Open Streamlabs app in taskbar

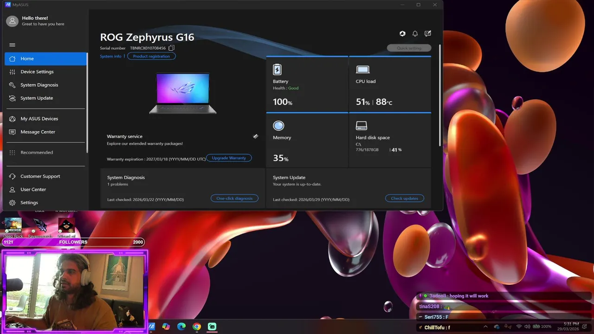coord(212,327)
